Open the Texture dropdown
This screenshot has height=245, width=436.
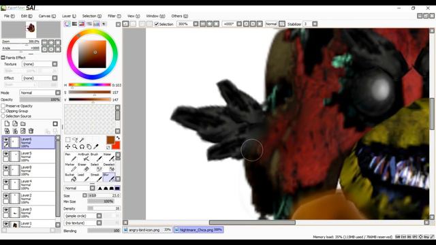pyautogui.click(x=54, y=64)
